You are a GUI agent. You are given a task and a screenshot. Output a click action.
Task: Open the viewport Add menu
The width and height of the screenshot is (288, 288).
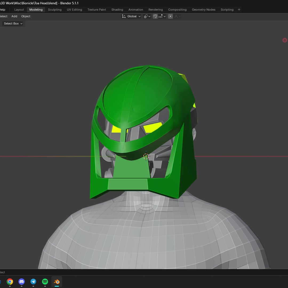[x=14, y=16]
